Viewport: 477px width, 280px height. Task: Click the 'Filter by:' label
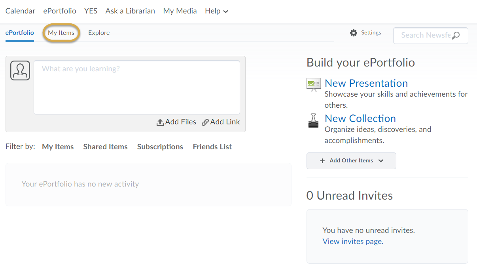(21, 147)
